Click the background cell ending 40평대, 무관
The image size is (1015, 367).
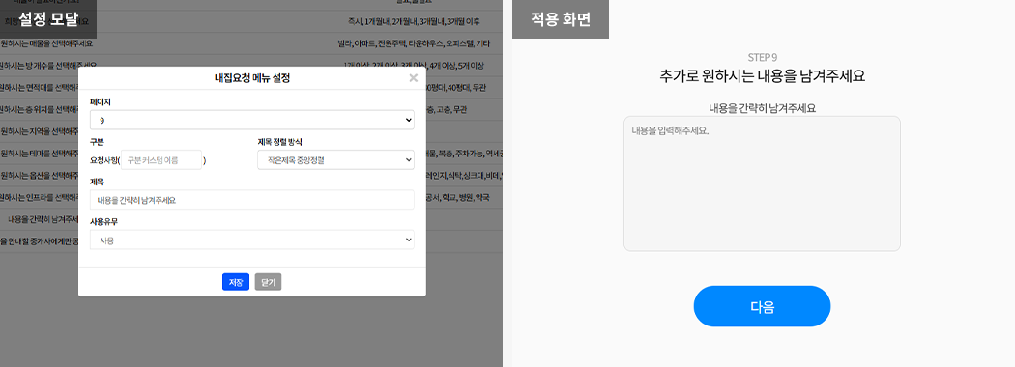click(456, 88)
